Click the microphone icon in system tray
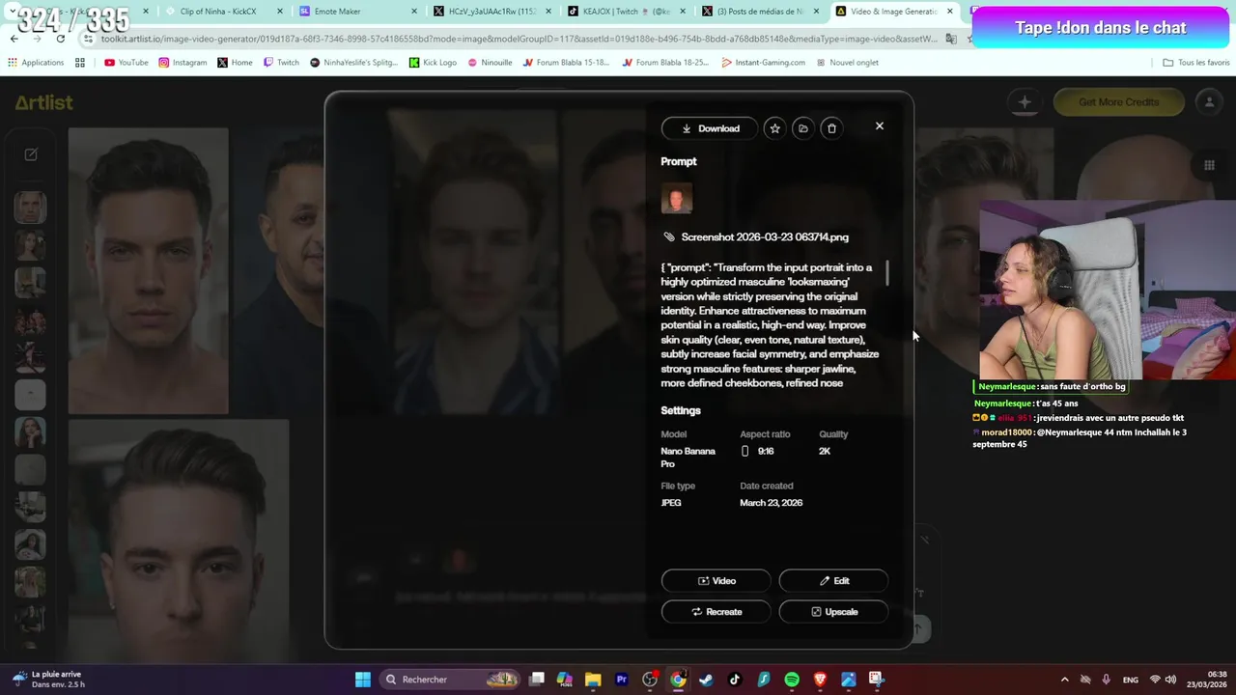The height and width of the screenshot is (695, 1236). (x=1107, y=680)
